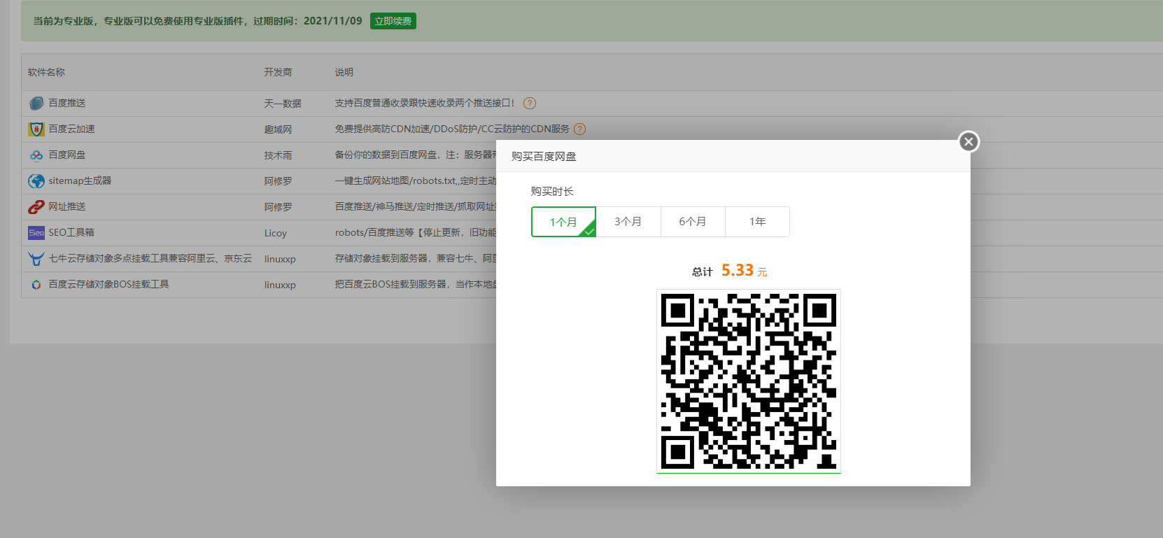Click developer name Licoy

[x=276, y=233]
